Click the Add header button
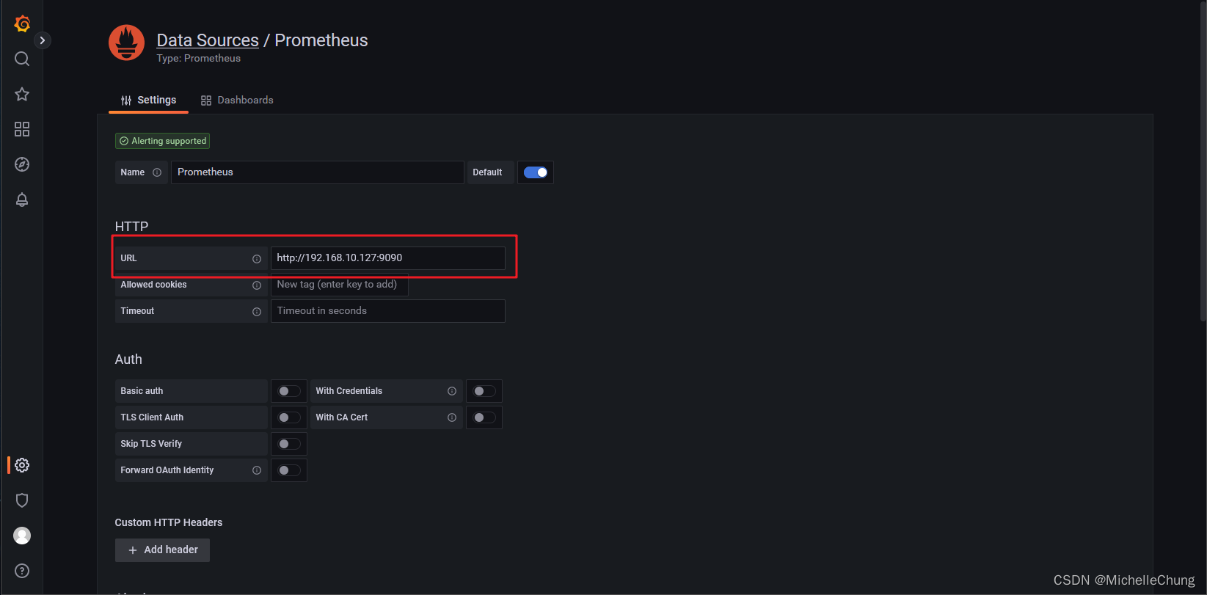The image size is (1207, 595). pyautogui.click(x=162, y=550)
